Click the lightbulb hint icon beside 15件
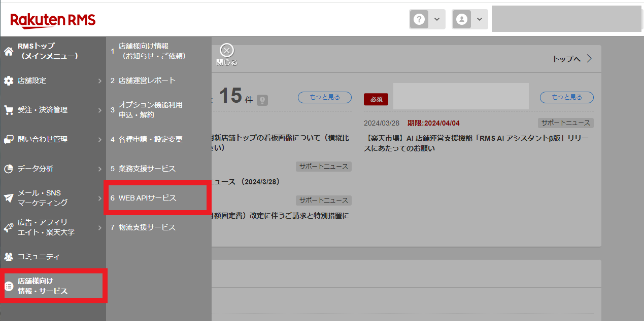 (262, 100)
